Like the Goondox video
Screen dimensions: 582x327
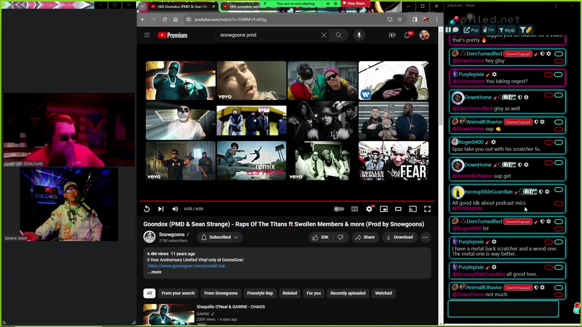[x=320, y=237]
